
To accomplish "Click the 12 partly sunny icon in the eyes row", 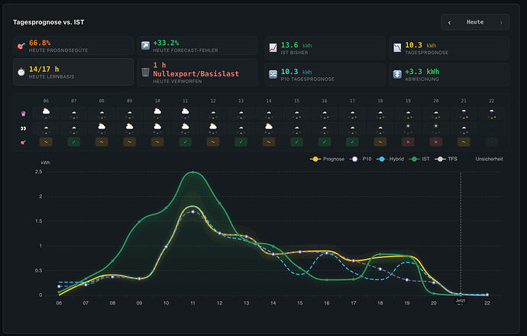I will pos(213,128).
